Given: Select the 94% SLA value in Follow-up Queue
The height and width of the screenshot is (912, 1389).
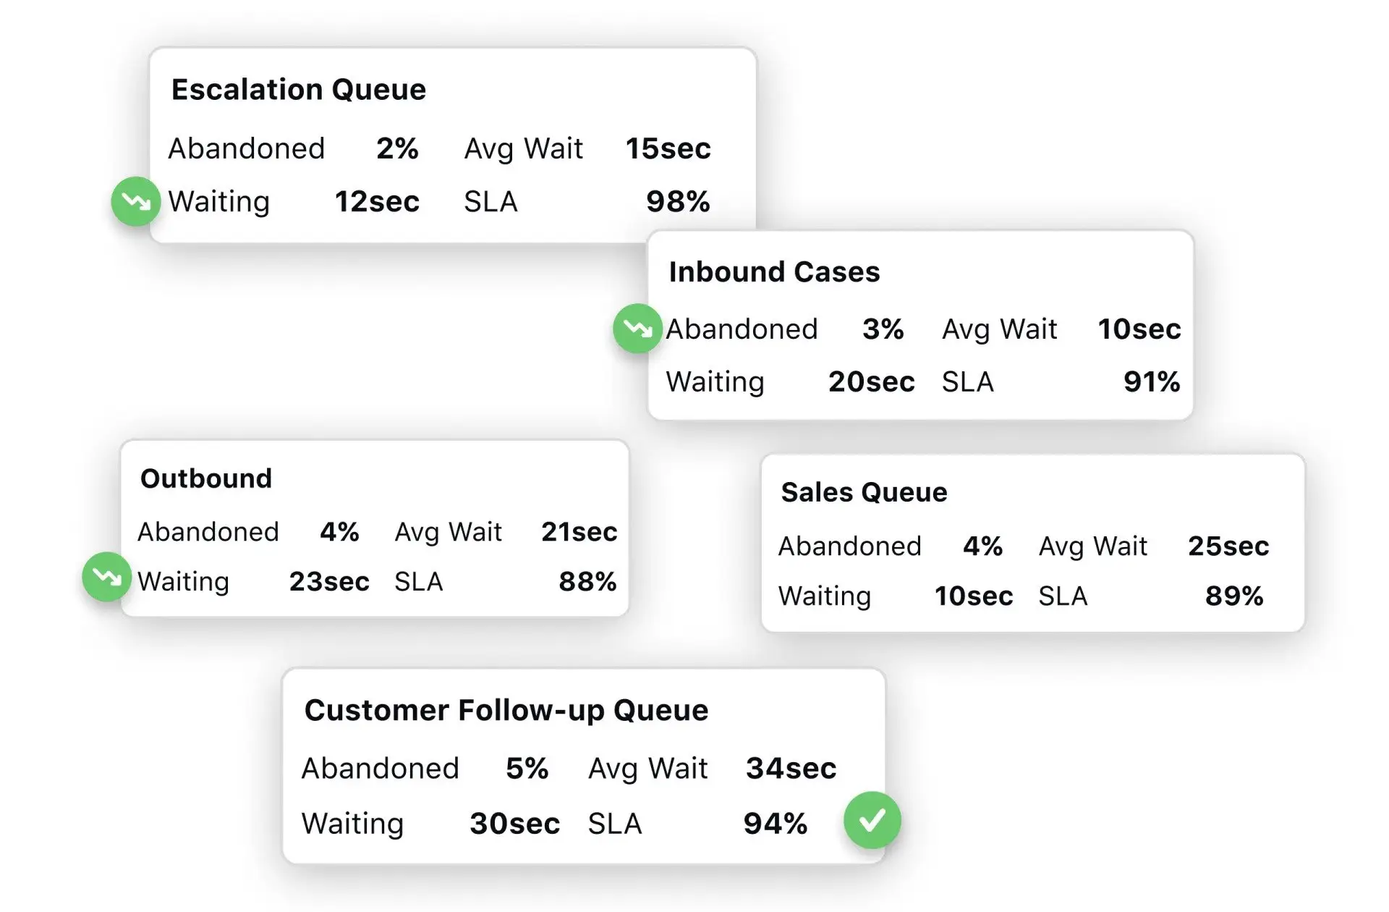Looking at the screenshot, I should coord(776,823).
